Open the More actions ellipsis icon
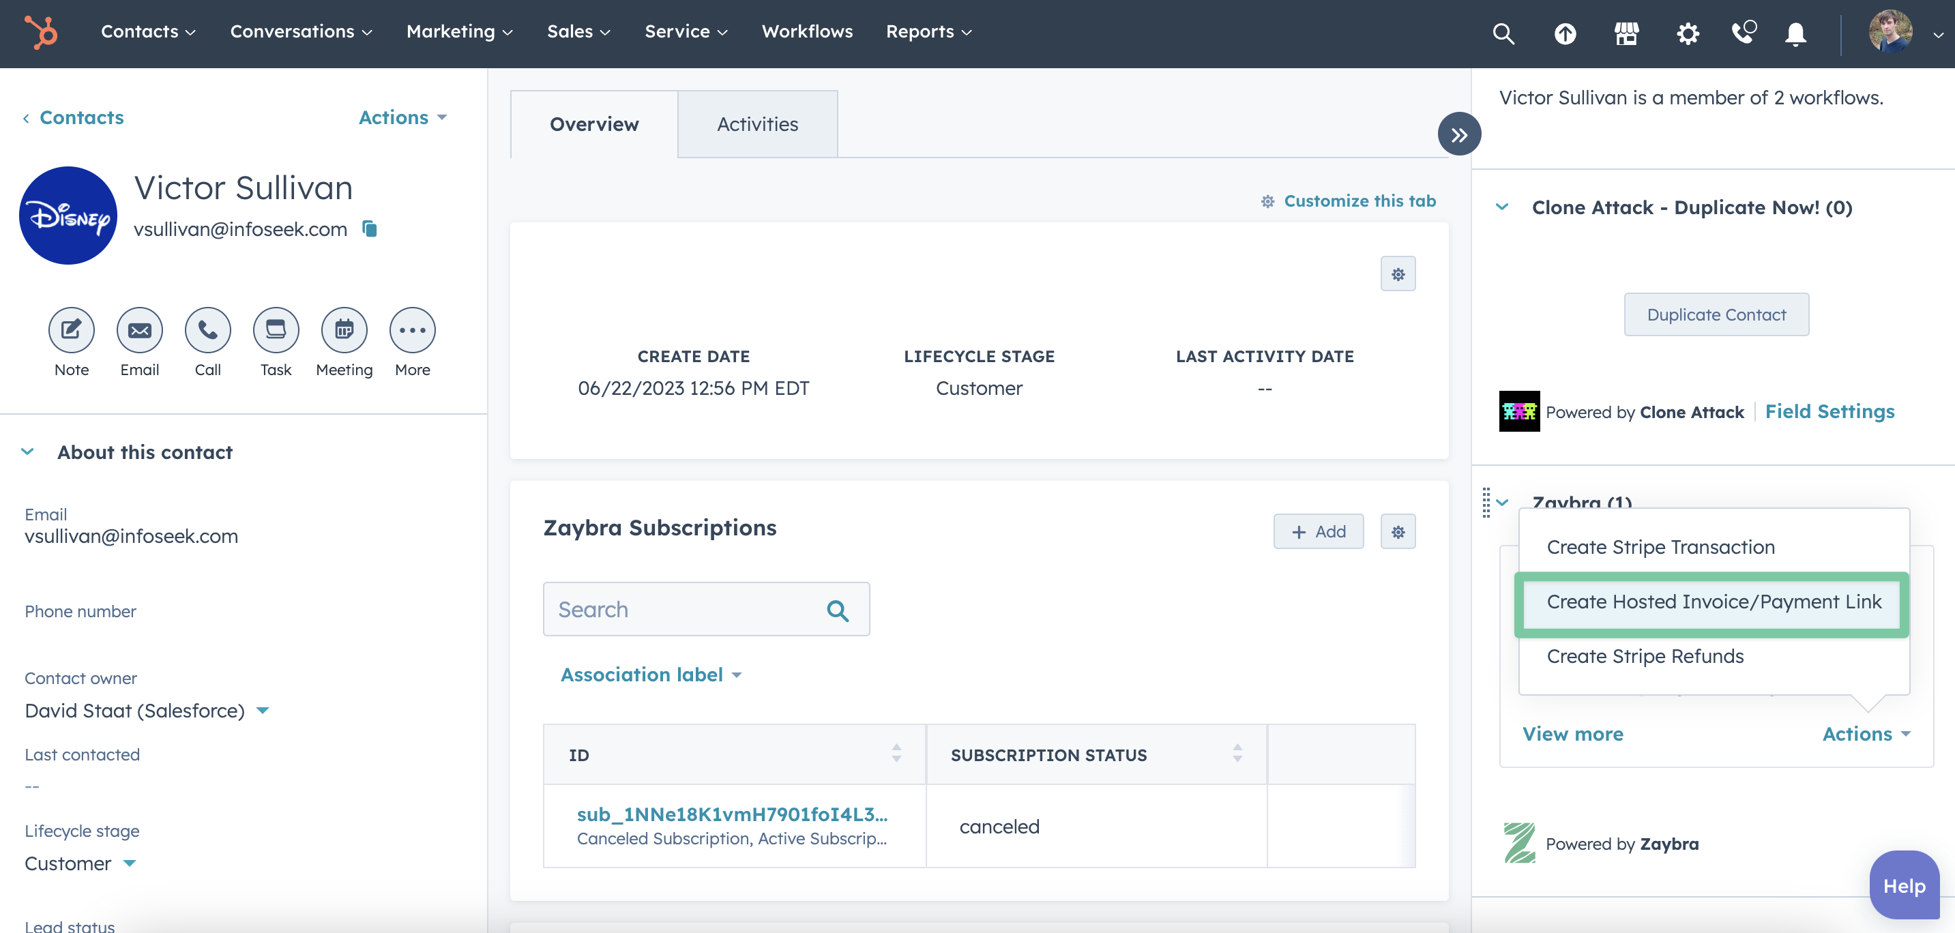 click(413, 330)
